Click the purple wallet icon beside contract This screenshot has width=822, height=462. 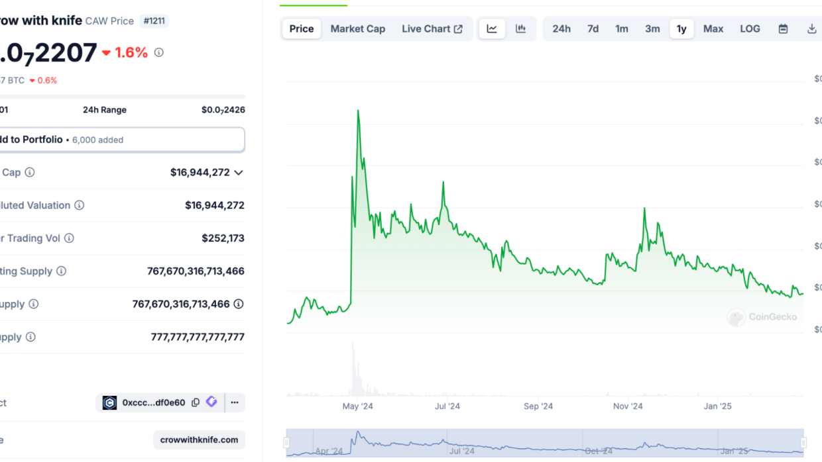(x=211, y=402)
